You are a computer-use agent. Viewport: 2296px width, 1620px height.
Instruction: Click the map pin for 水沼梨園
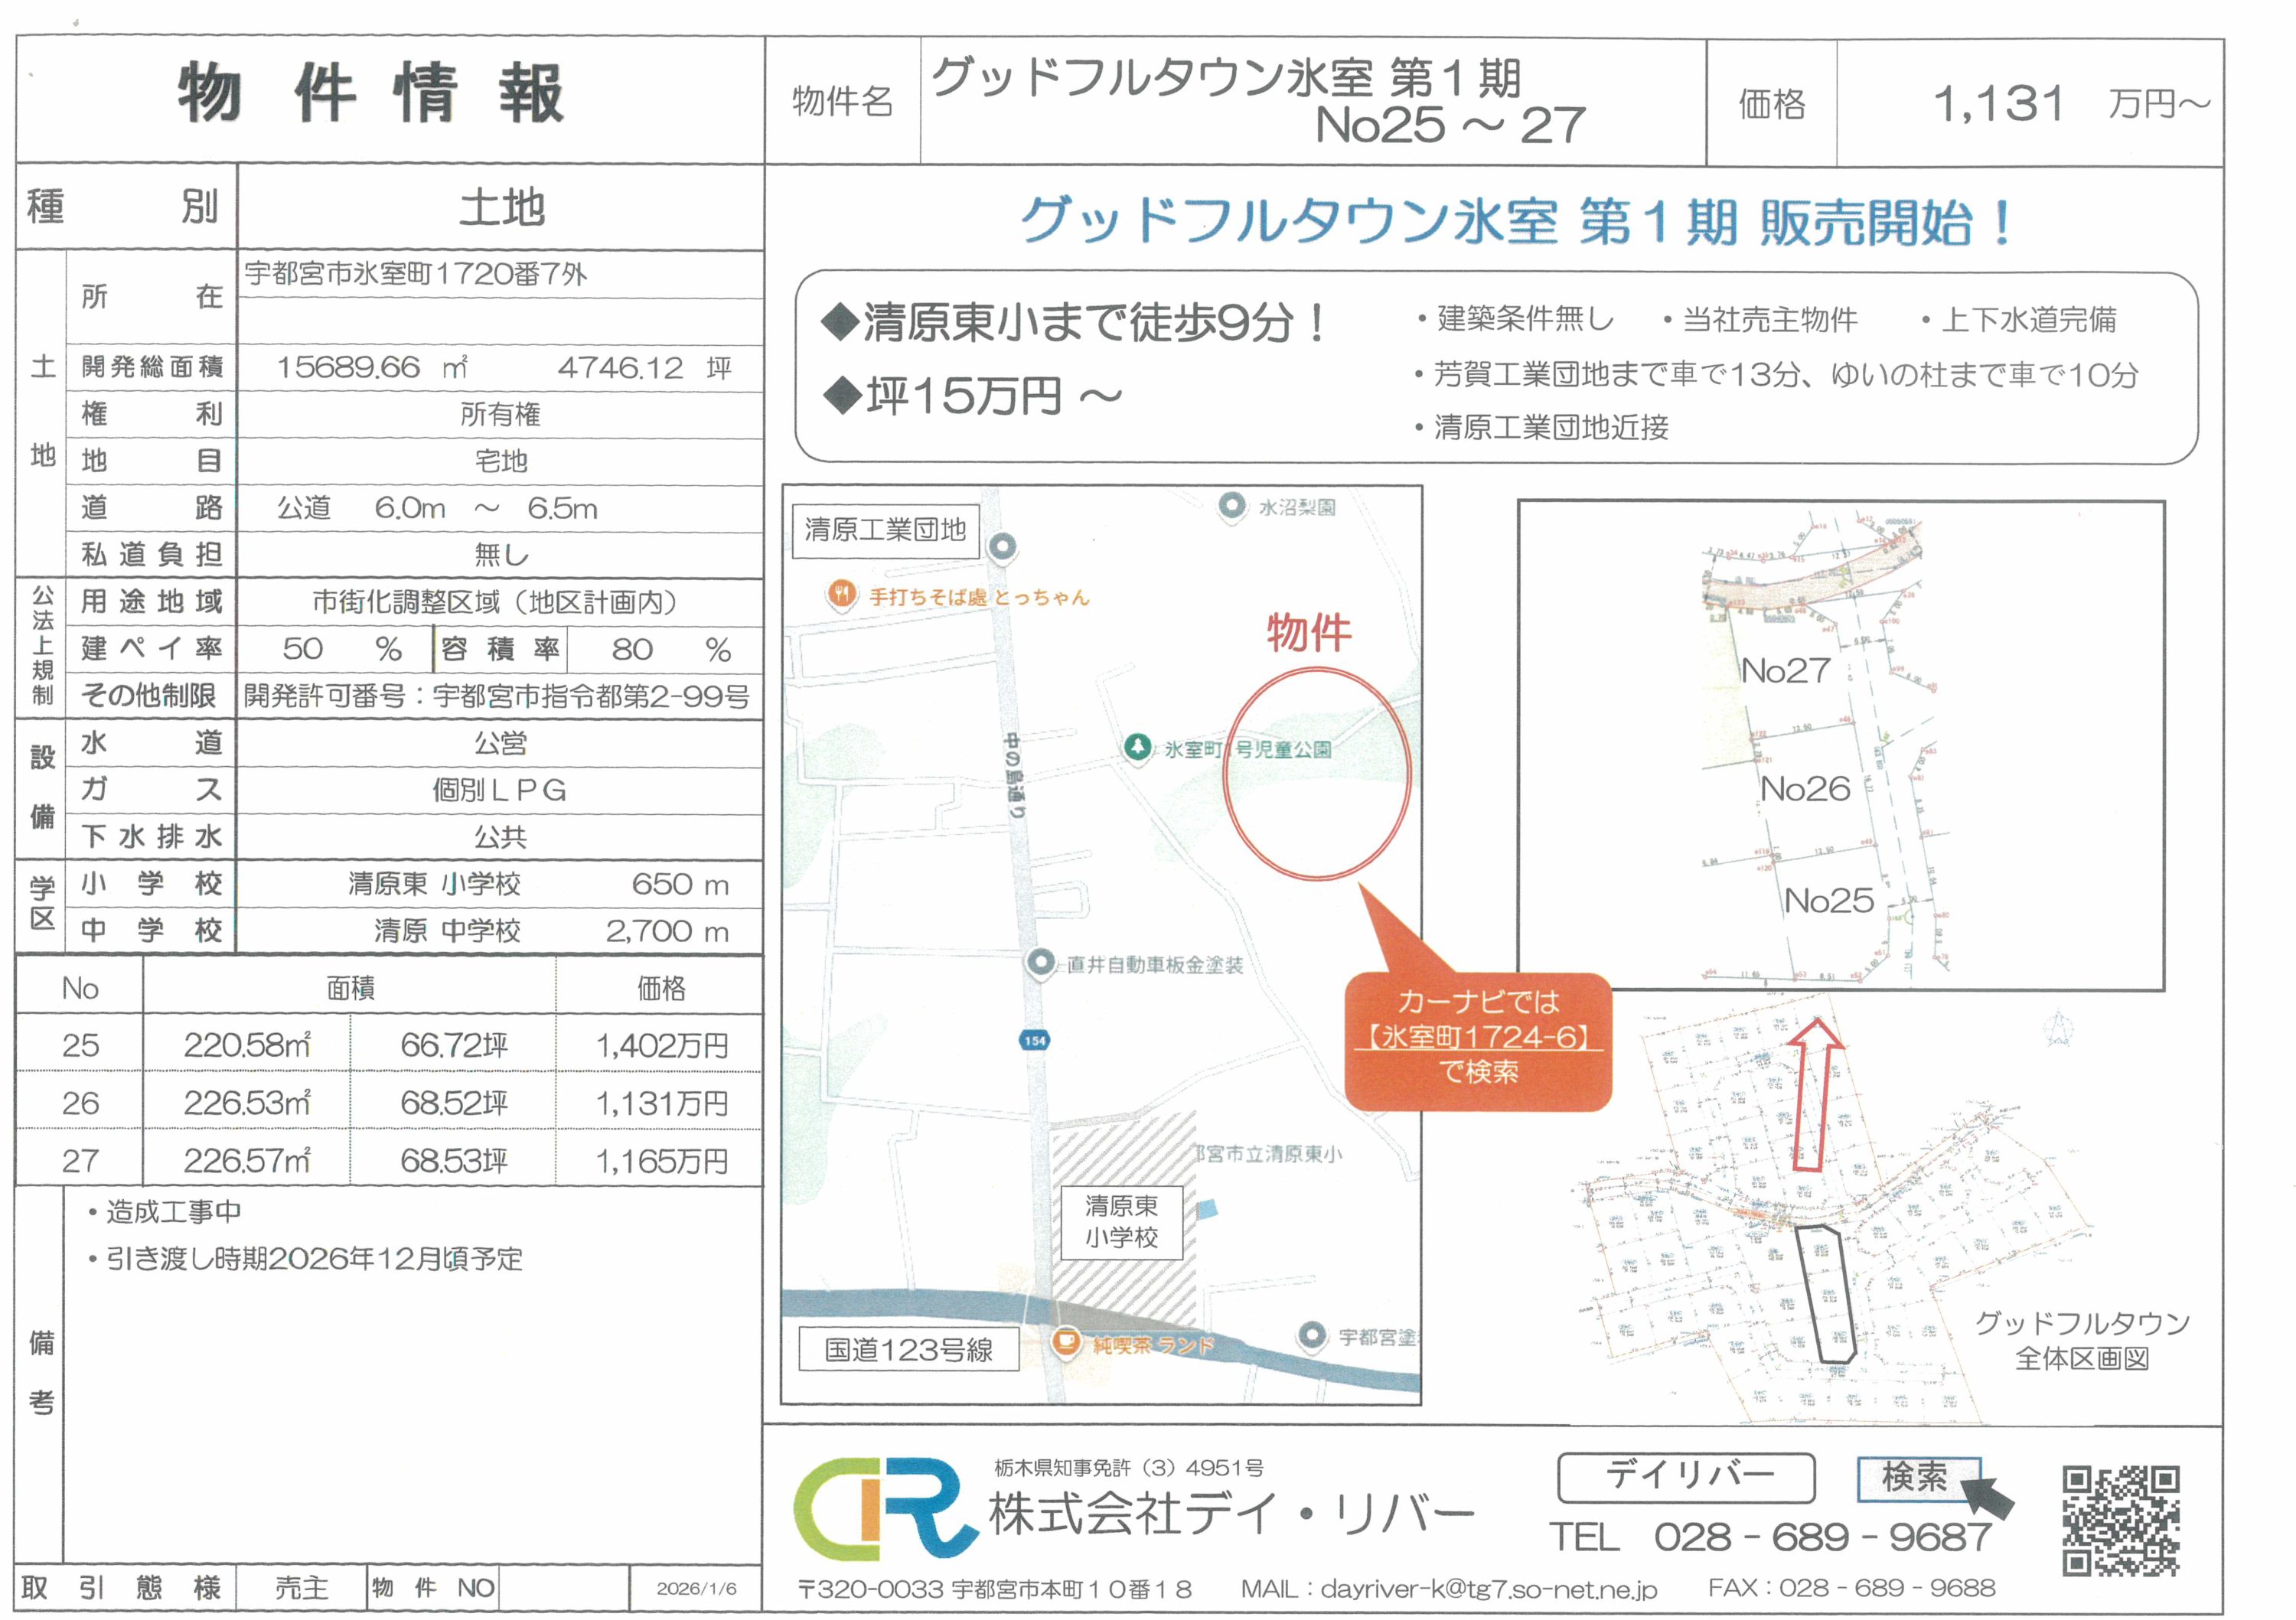point(1232,506)
